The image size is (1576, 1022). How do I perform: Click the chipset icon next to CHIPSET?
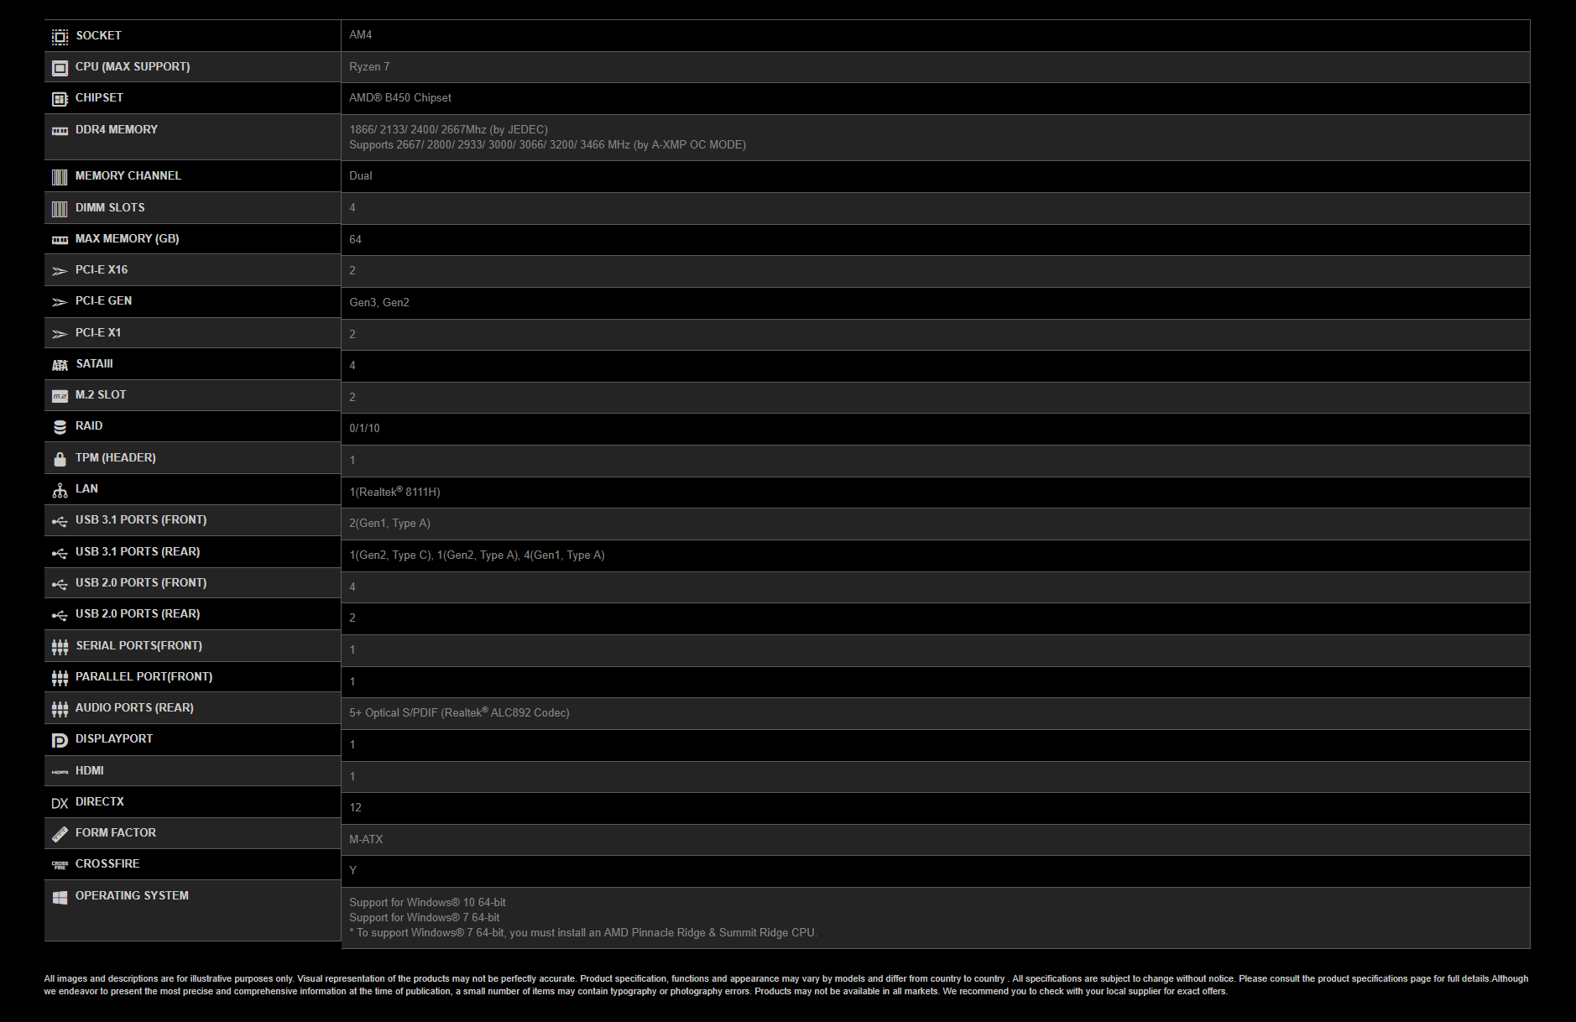coord(60,99)
